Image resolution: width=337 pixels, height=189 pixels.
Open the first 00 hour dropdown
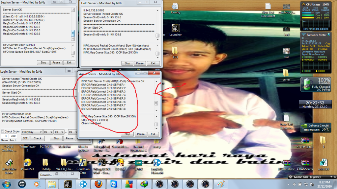click(x=48, y=132)
